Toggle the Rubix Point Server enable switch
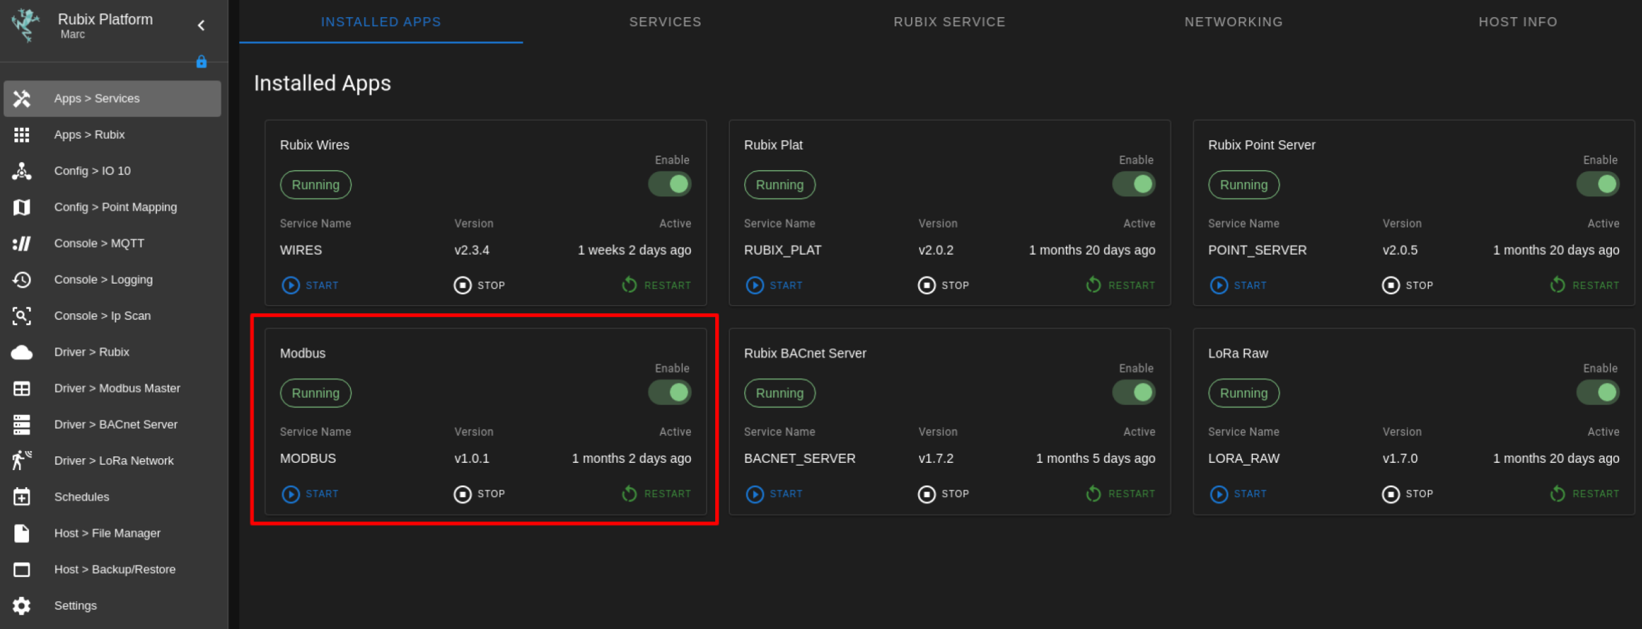1642x629 pixels. pos(1598,184)
